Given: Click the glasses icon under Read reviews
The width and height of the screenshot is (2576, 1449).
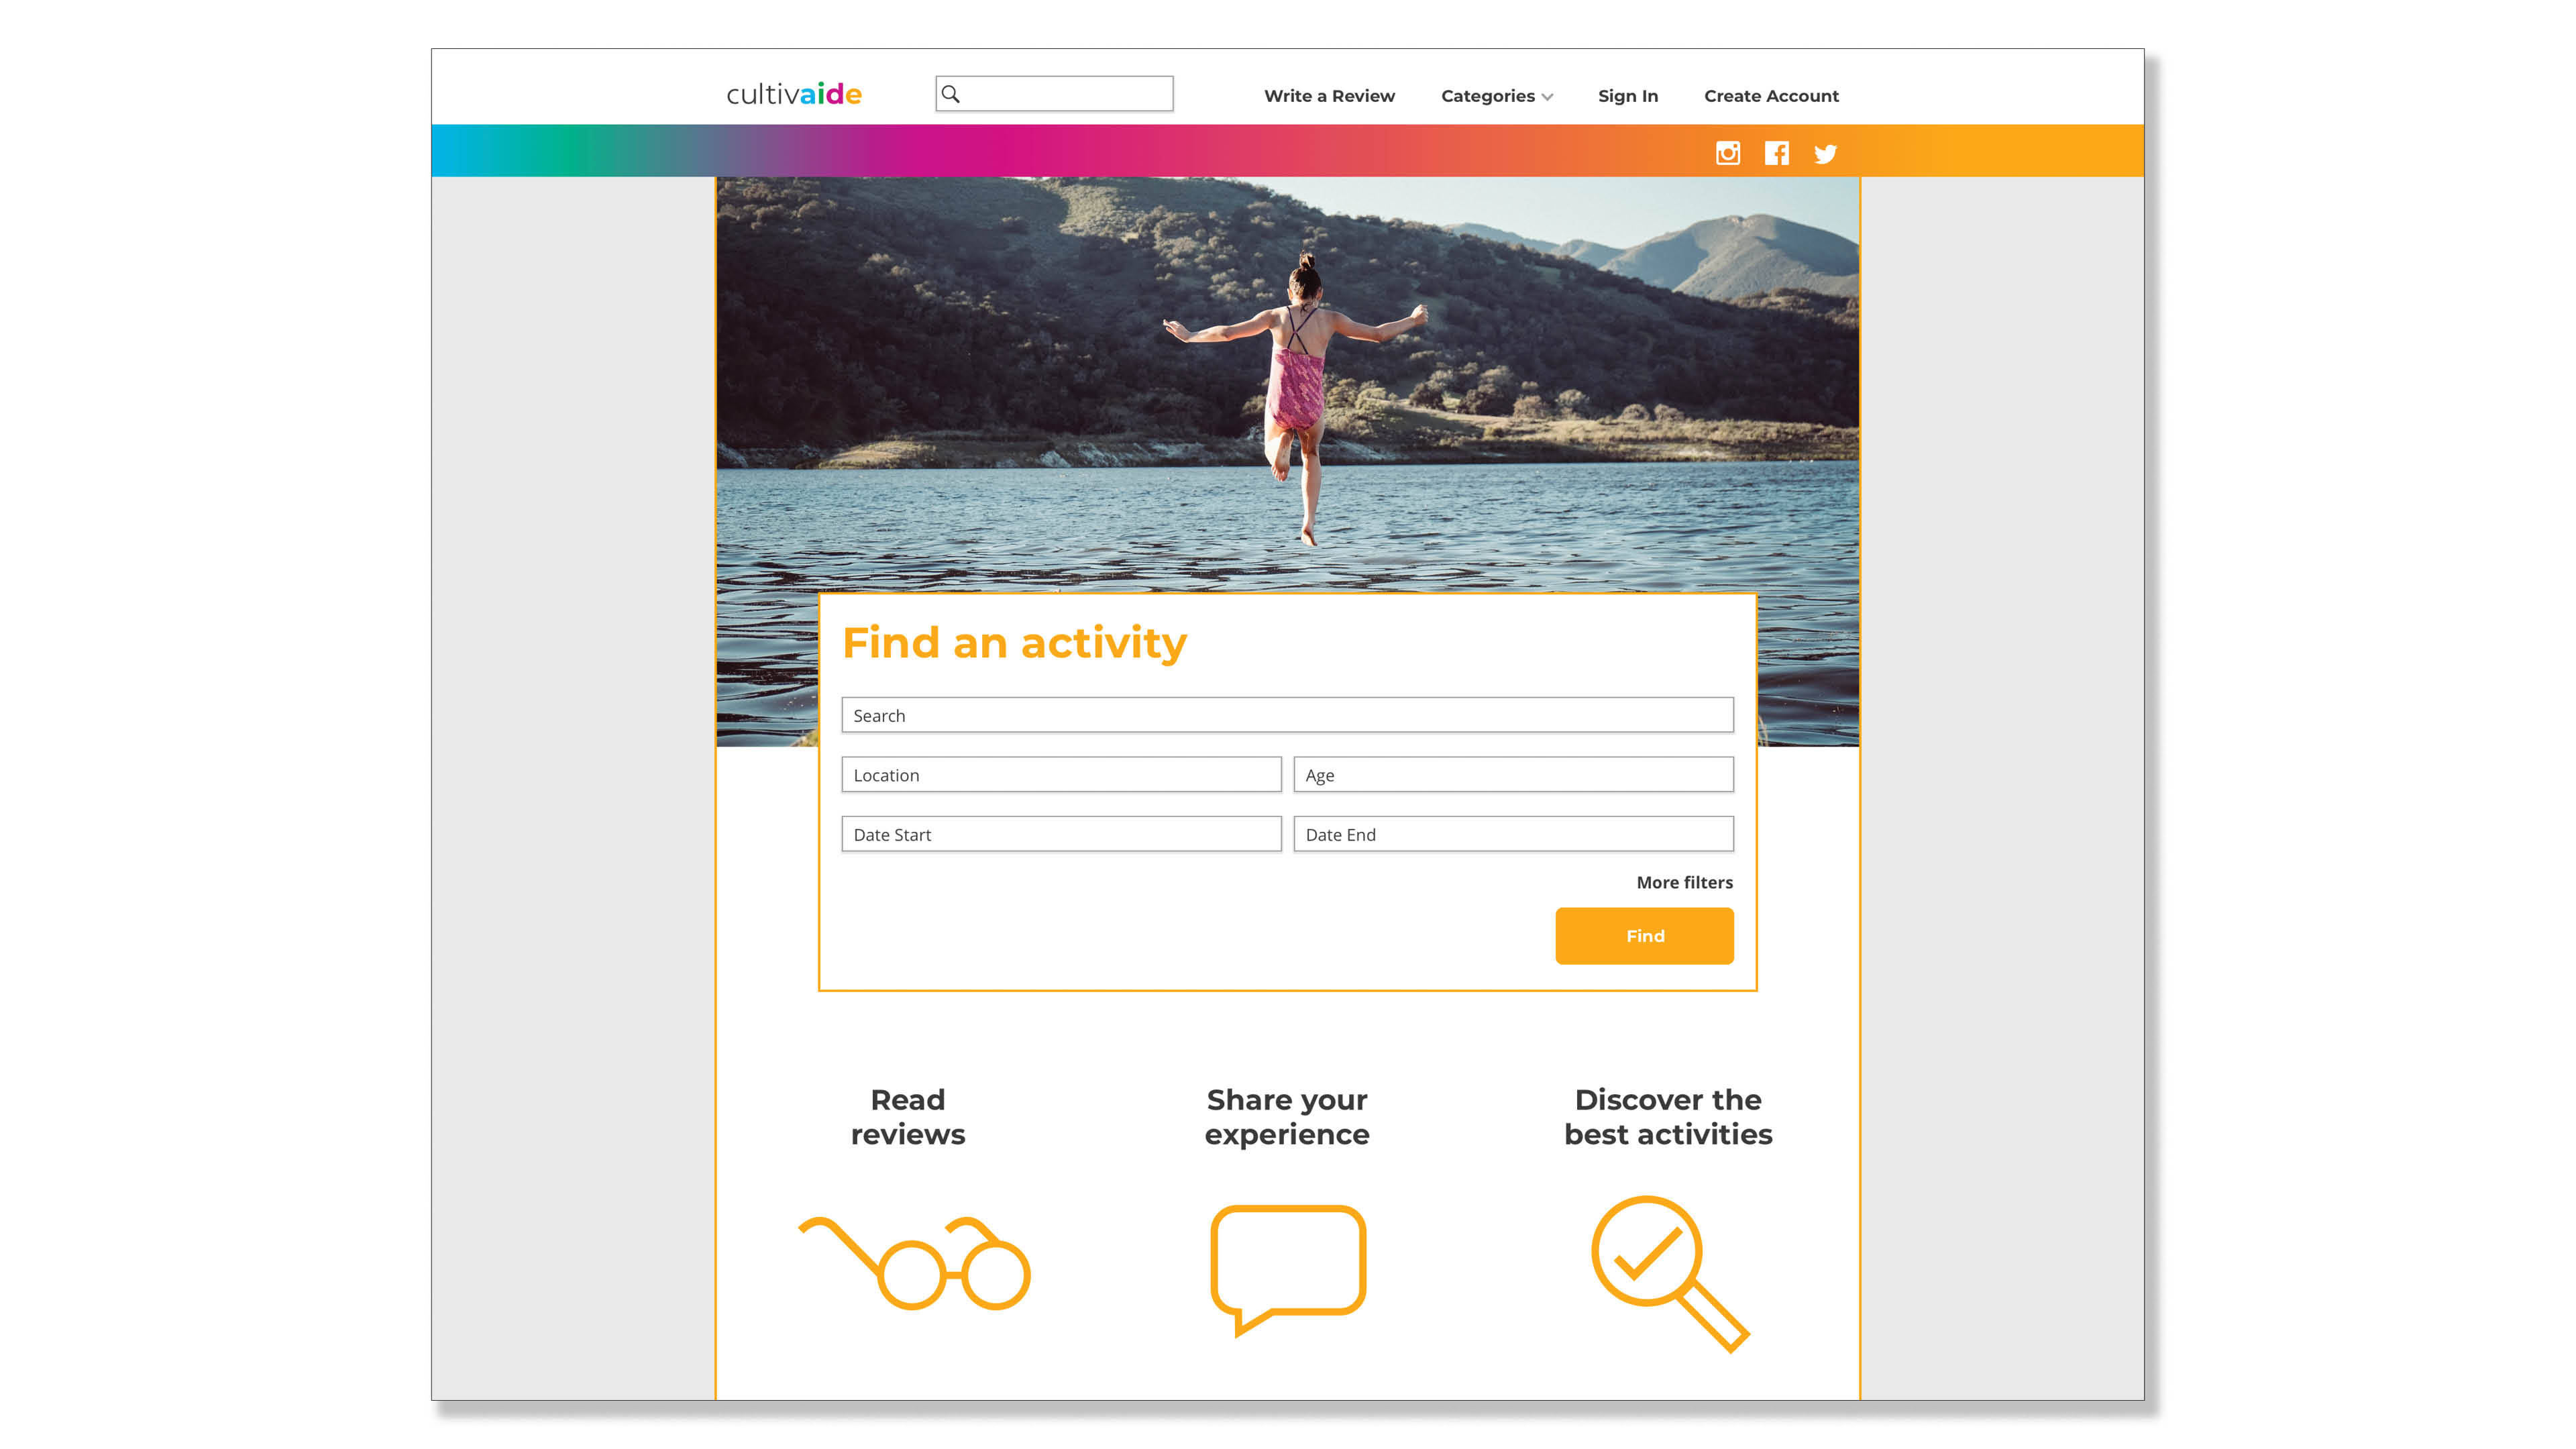Looking at the screenshot, I should tap(914, 1264).
